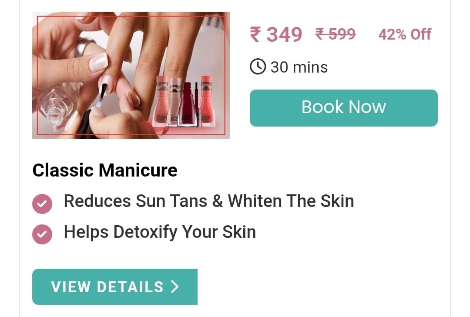This screenshot has height=317, width=470.
Task: Click the checkmark icon beside Reduces Sun Tans
Action: (42, 204)
